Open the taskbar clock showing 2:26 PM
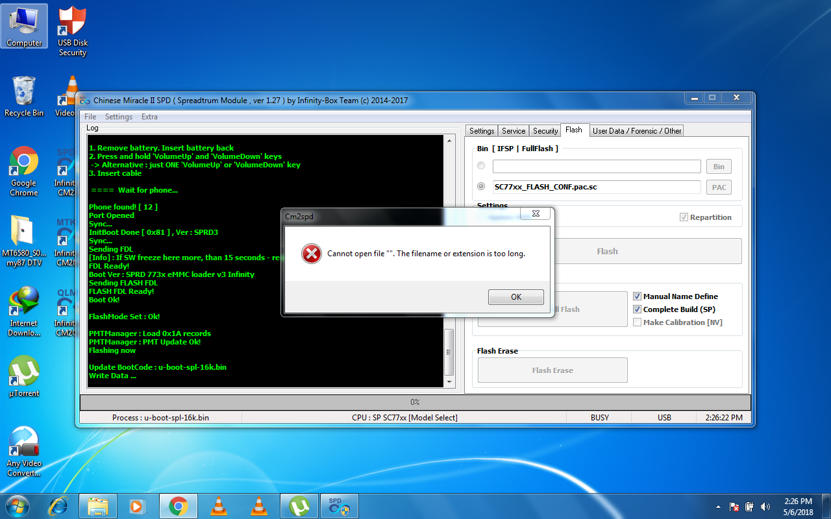Image resolution: width=831 pixels, height=519 pixels. click(798, 506)
